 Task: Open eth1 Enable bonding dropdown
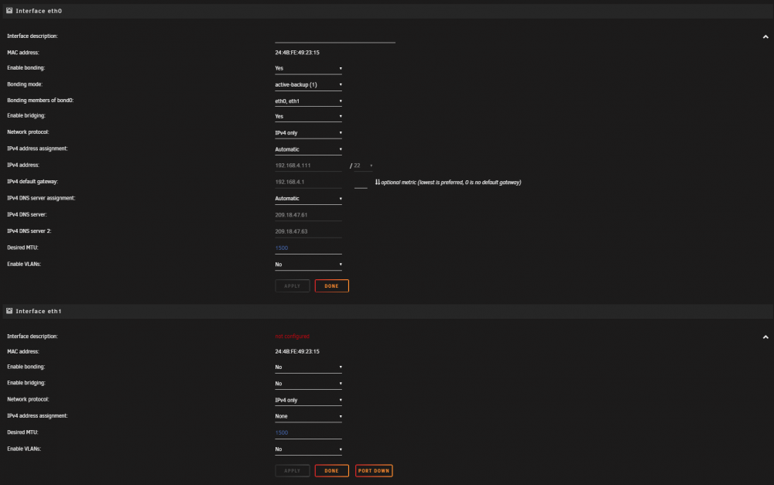point(309,367)
